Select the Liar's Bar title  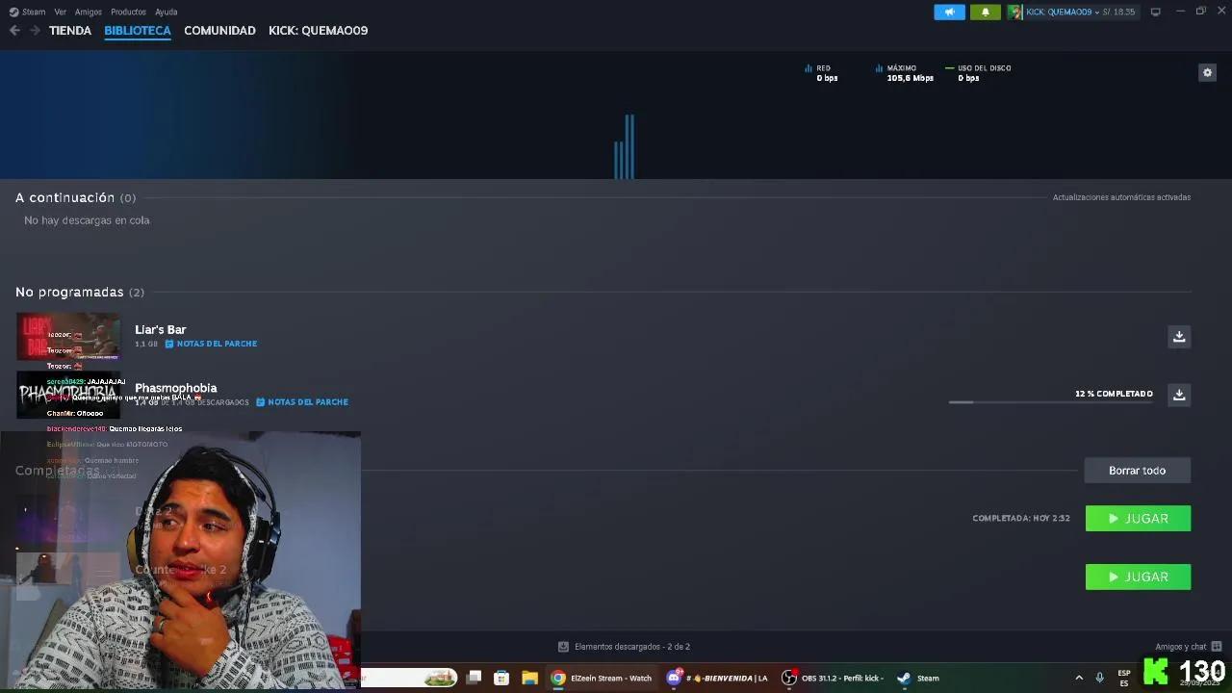coord(160,329)
